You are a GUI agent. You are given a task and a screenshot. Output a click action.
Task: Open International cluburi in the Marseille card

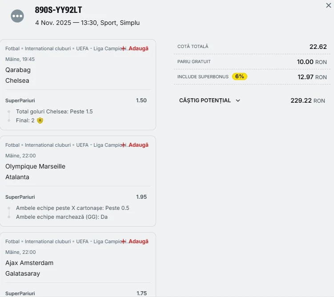48,145
